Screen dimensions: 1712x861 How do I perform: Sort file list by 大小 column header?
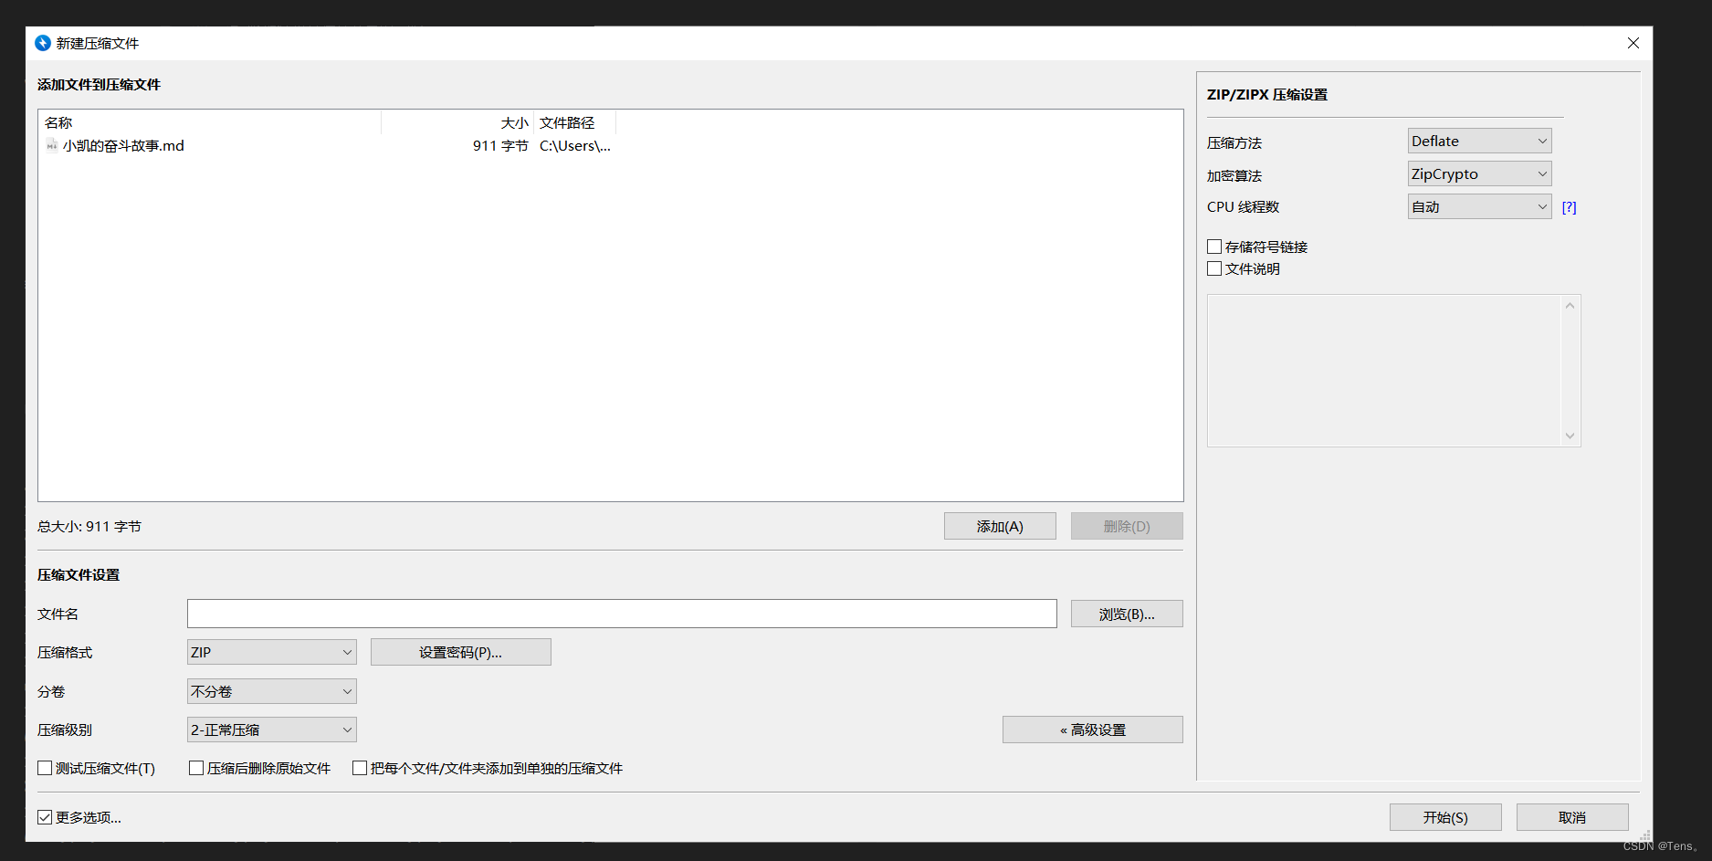click(457, 122)
